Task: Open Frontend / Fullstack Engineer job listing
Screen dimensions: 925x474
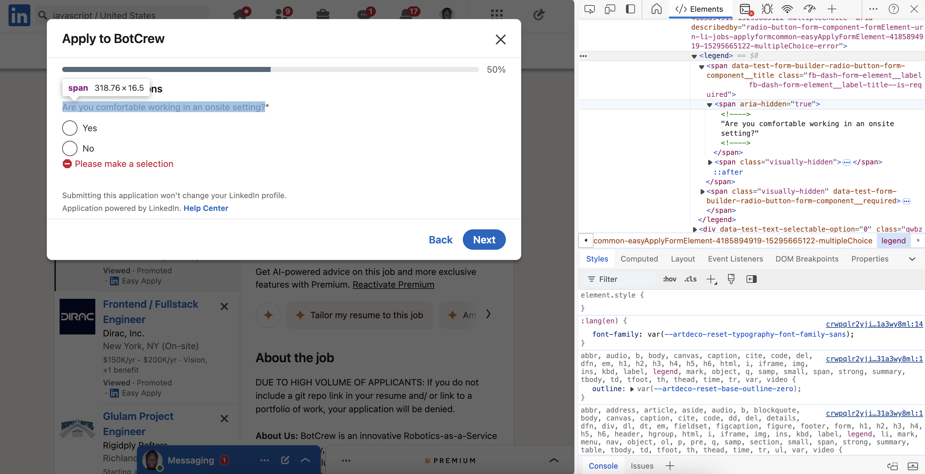Action: [150, 312]
